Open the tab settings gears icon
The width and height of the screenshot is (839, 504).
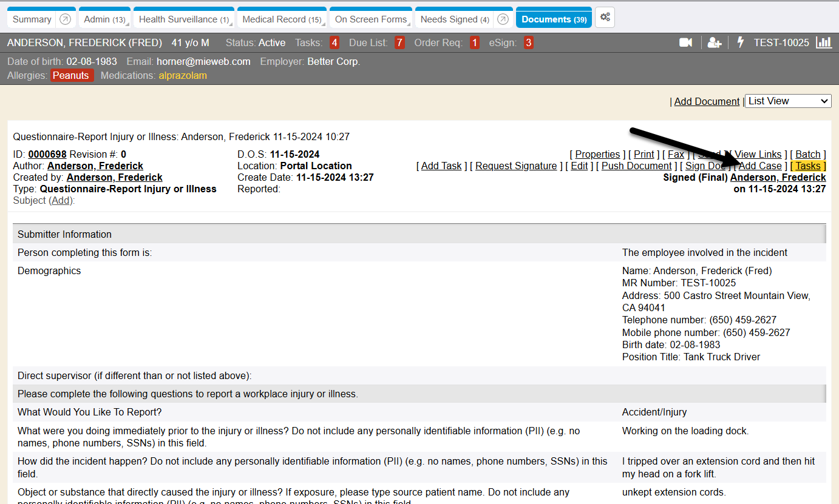point(605,18)
